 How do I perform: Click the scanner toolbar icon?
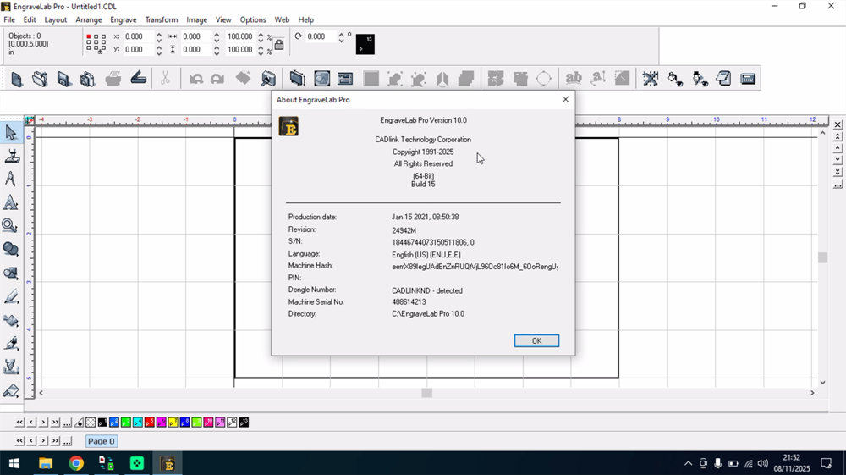point(138,79)
